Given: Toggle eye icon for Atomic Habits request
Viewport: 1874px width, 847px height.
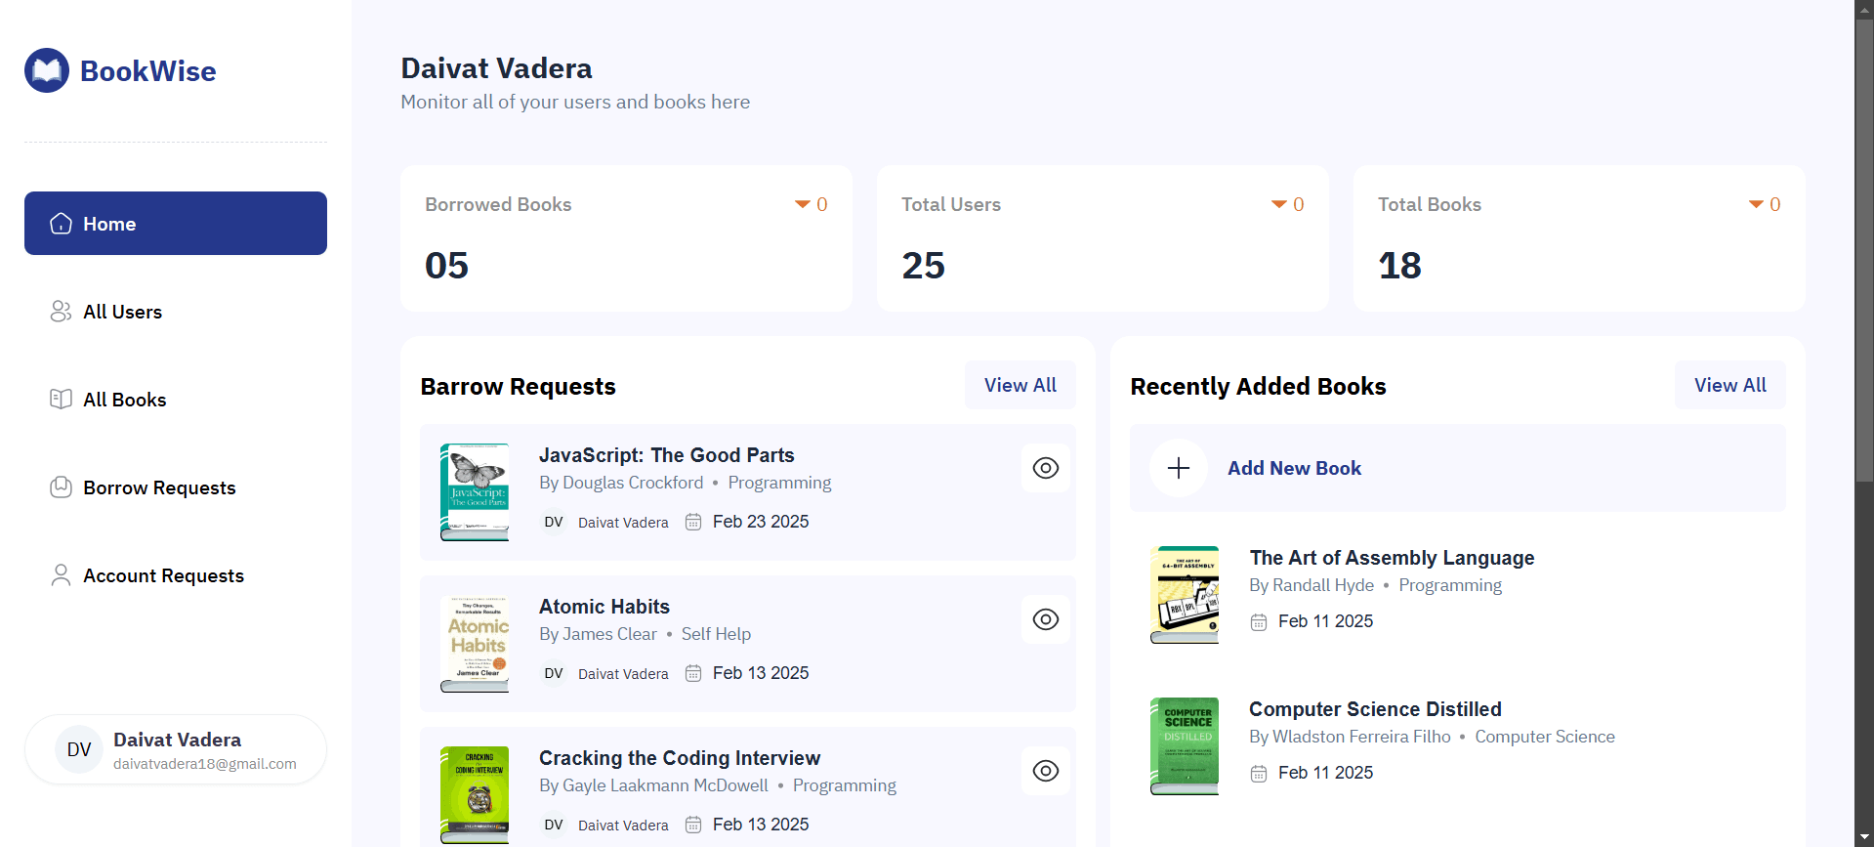Looking at the screenshot, I should (1046, 619).
